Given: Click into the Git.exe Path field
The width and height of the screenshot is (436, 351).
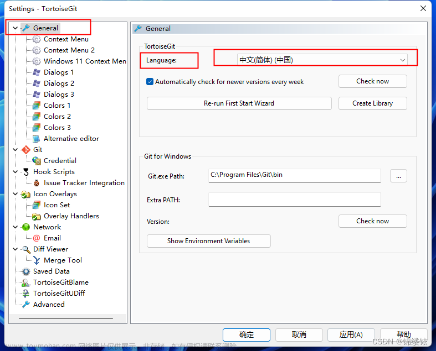Looking at the screenshot, I should click(295, 176).
